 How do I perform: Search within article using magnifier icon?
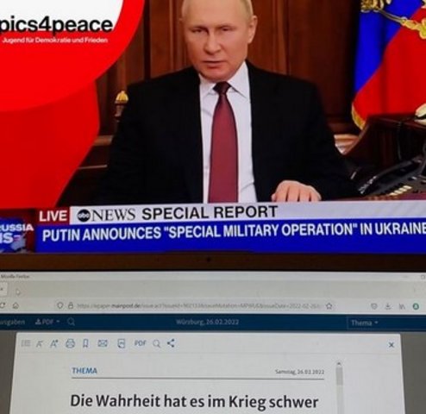[x=157, y=343]
